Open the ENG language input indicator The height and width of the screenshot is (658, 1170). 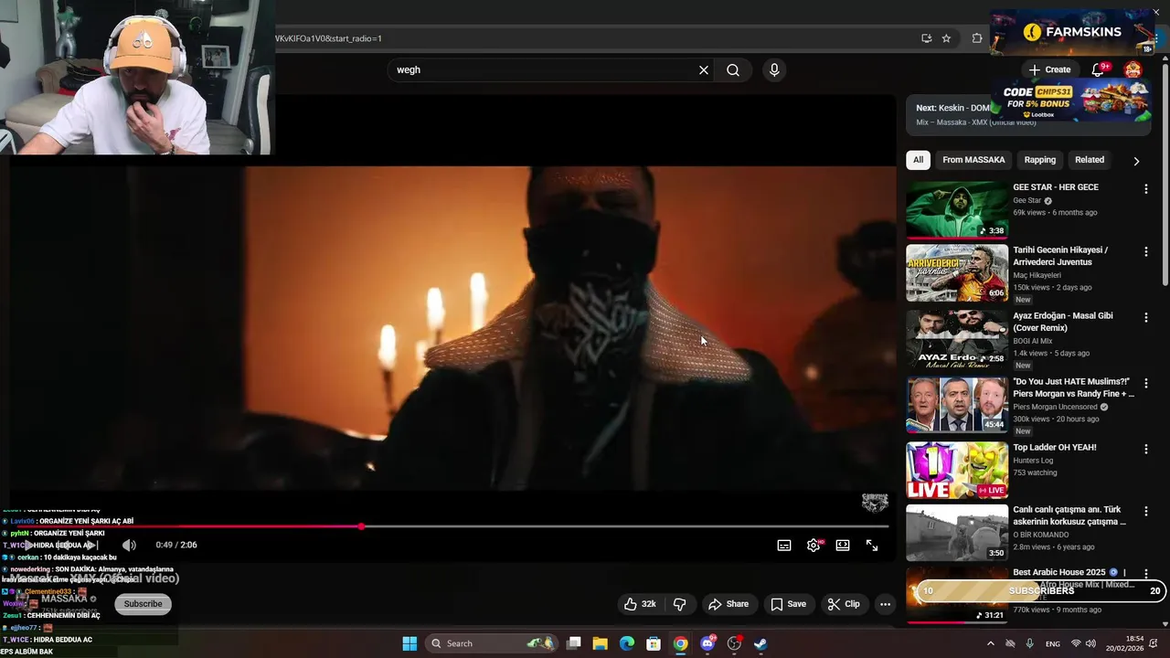1053,643
